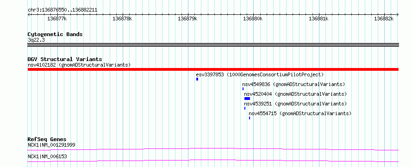
Task: Click the nsv4549836 small blue marker
Action: tap(243, 89)
